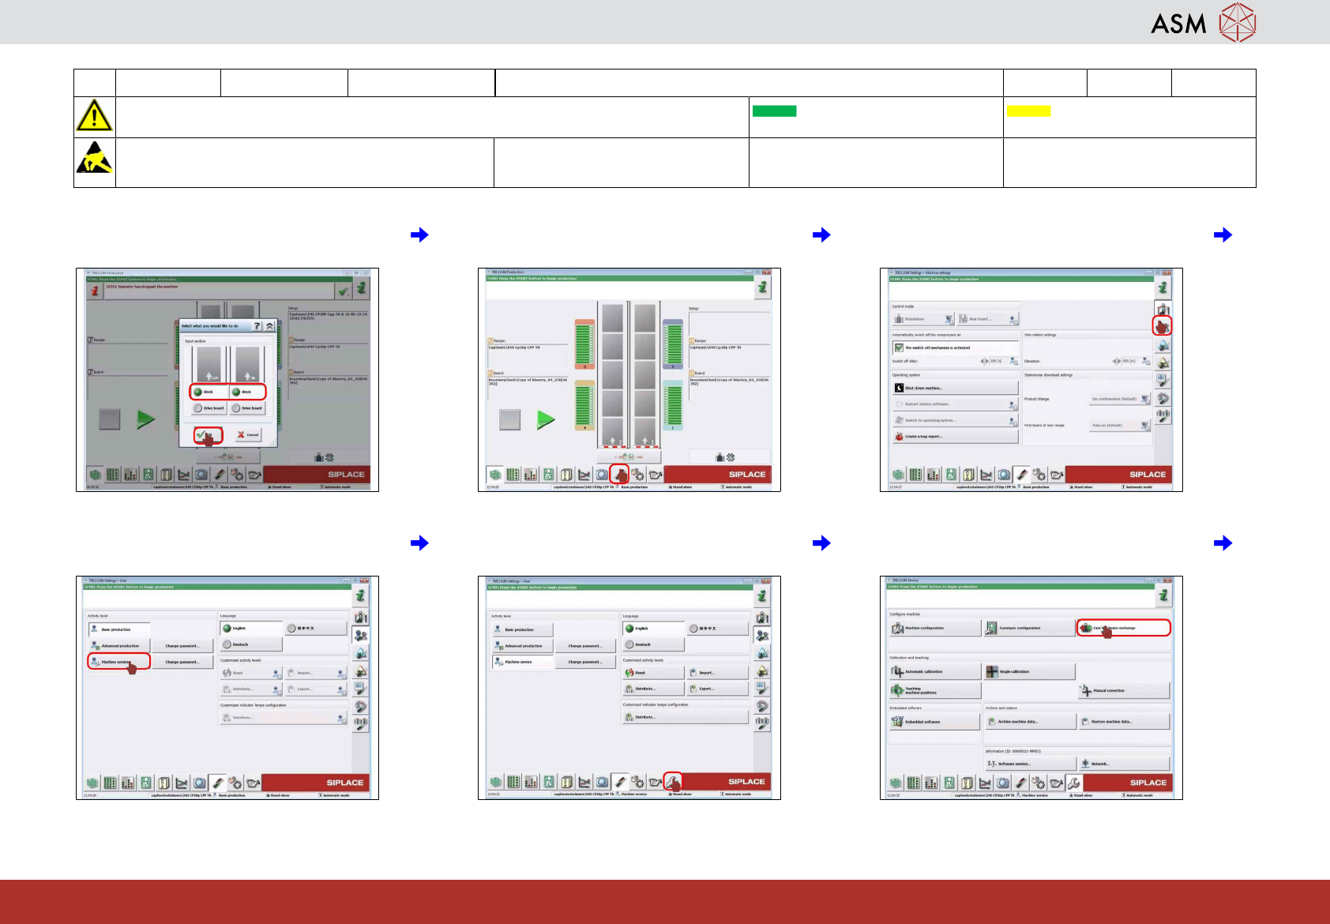Screen dimensions: 1330x924
Task: Open Machine configuration in the Service screenshot
Action: 935,628
